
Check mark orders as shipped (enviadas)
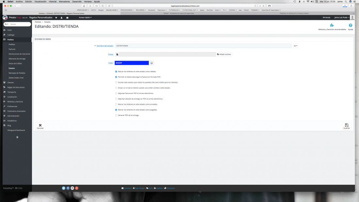(116, 104)
